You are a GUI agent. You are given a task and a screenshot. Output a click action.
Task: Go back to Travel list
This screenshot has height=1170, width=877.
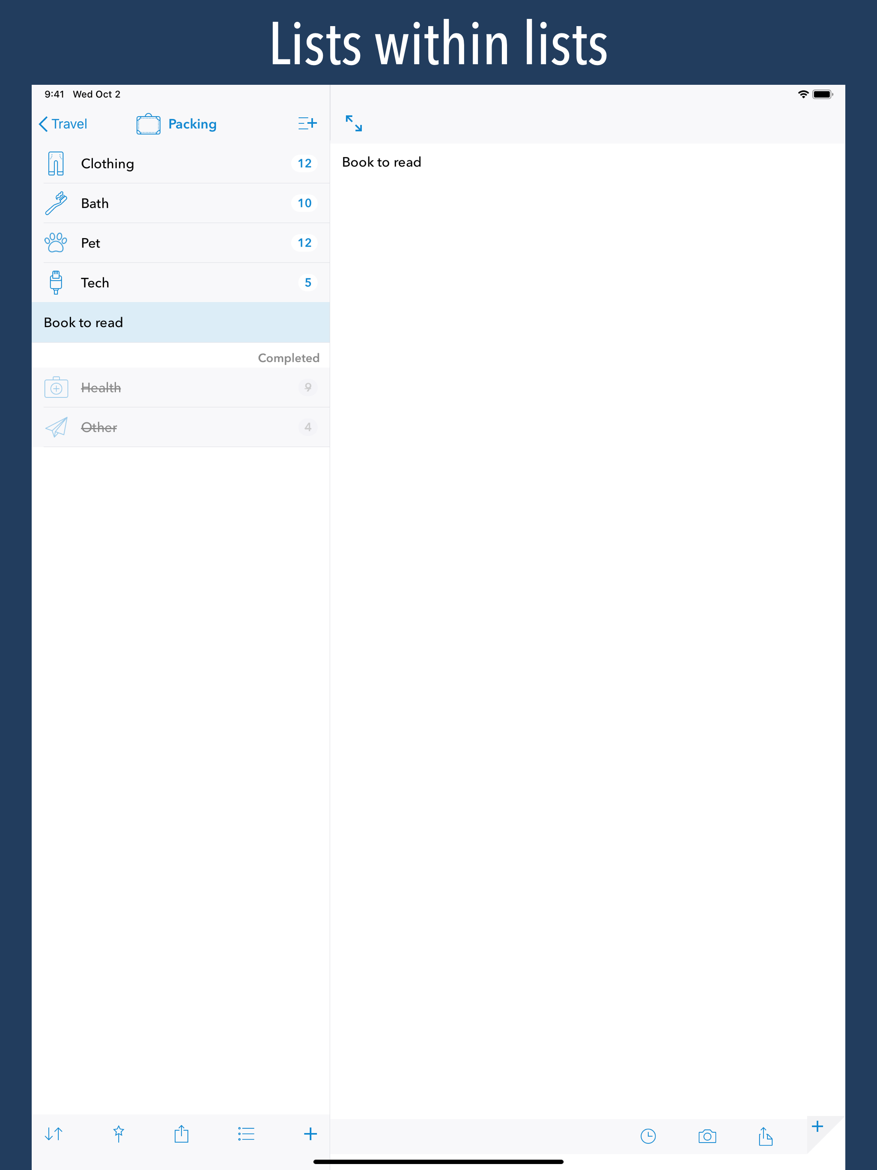(x=63, y=124)
